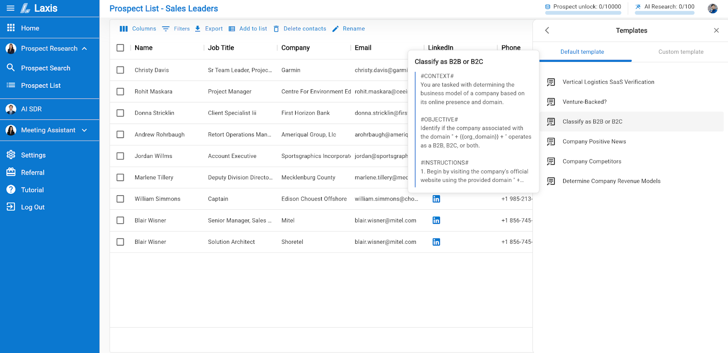728x353 pixels.
Task: Switch to the Custom template tab
Action: click(x=681, y=52)
